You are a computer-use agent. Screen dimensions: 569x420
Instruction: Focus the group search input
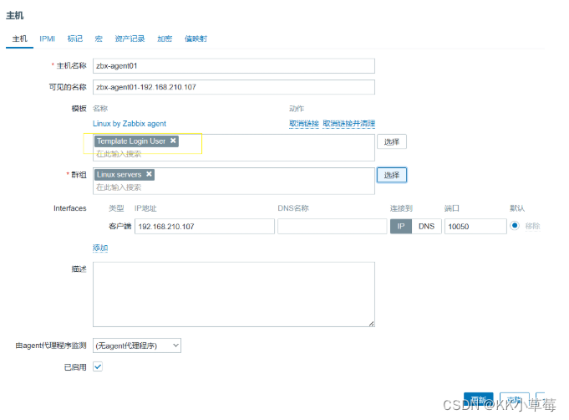(x=234, y=187)
